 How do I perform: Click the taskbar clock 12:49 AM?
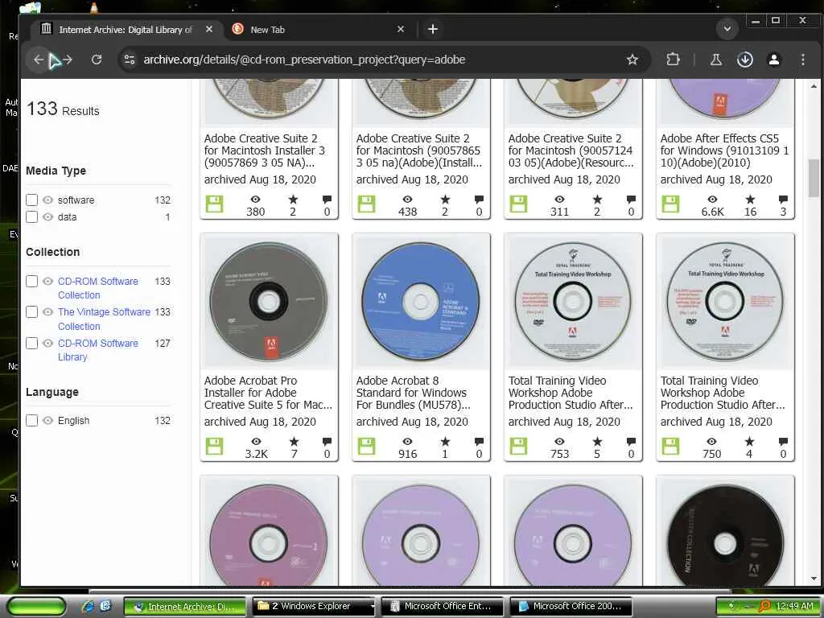[x=794, y=607]
